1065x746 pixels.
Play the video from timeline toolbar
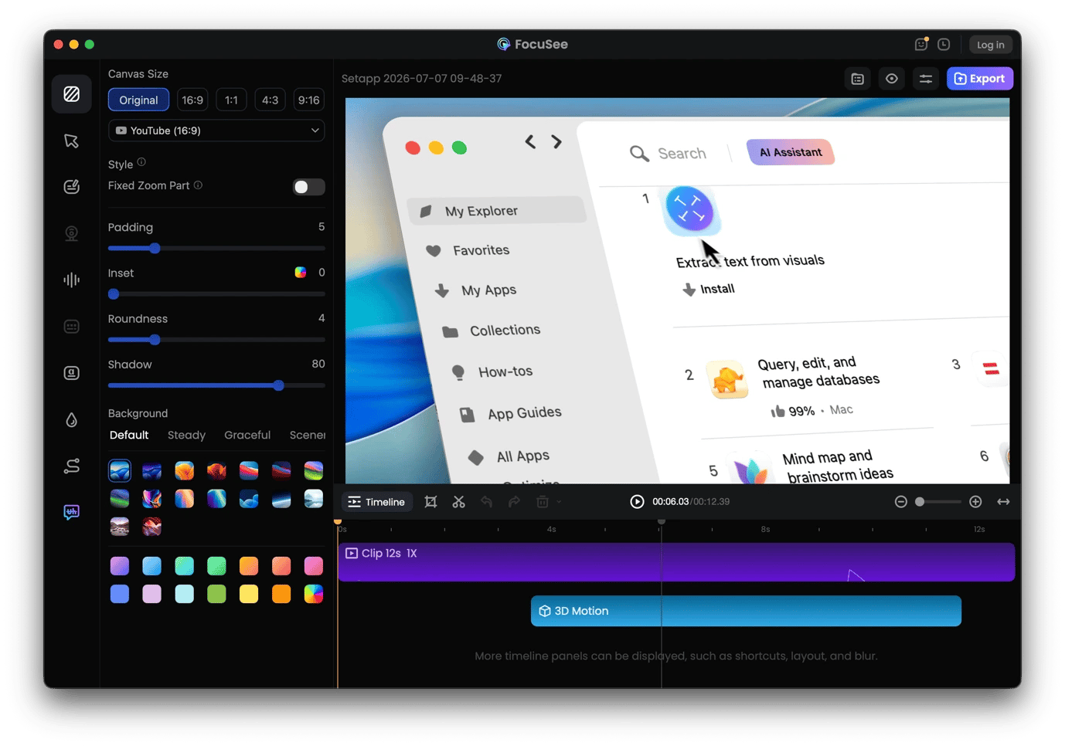[637, 502]
